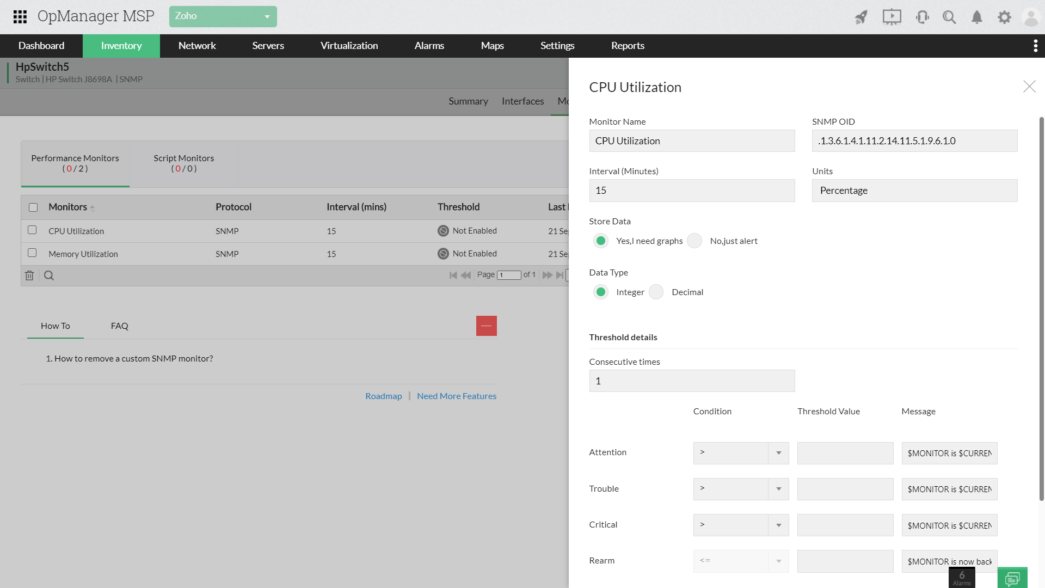
Task: Check the CPU Utilization monitor checkbox
Action: 32,230
